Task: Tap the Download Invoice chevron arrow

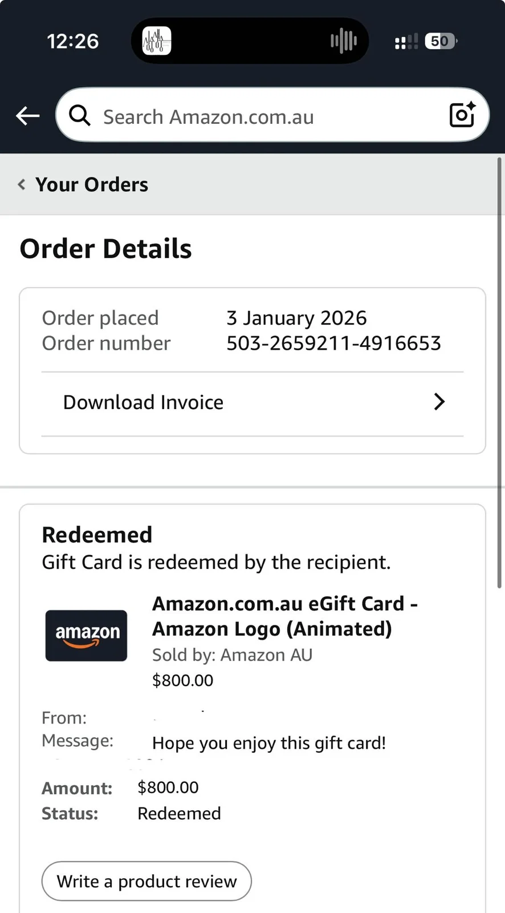Action: [439, 402]
